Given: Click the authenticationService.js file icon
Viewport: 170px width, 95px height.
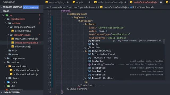Looking at the screenshot, I should tap(11, 74).
